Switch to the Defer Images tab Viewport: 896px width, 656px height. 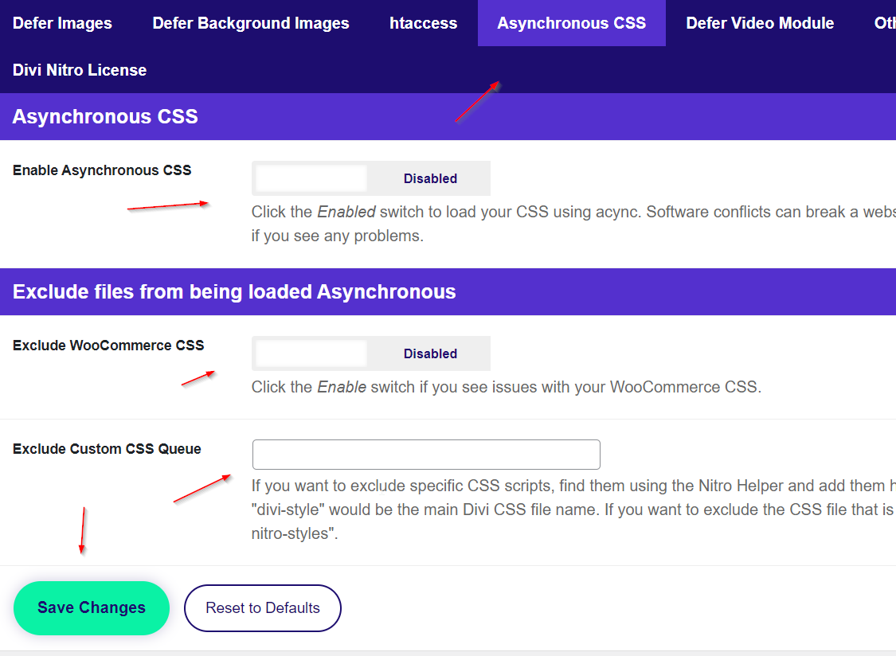point(61,23)
